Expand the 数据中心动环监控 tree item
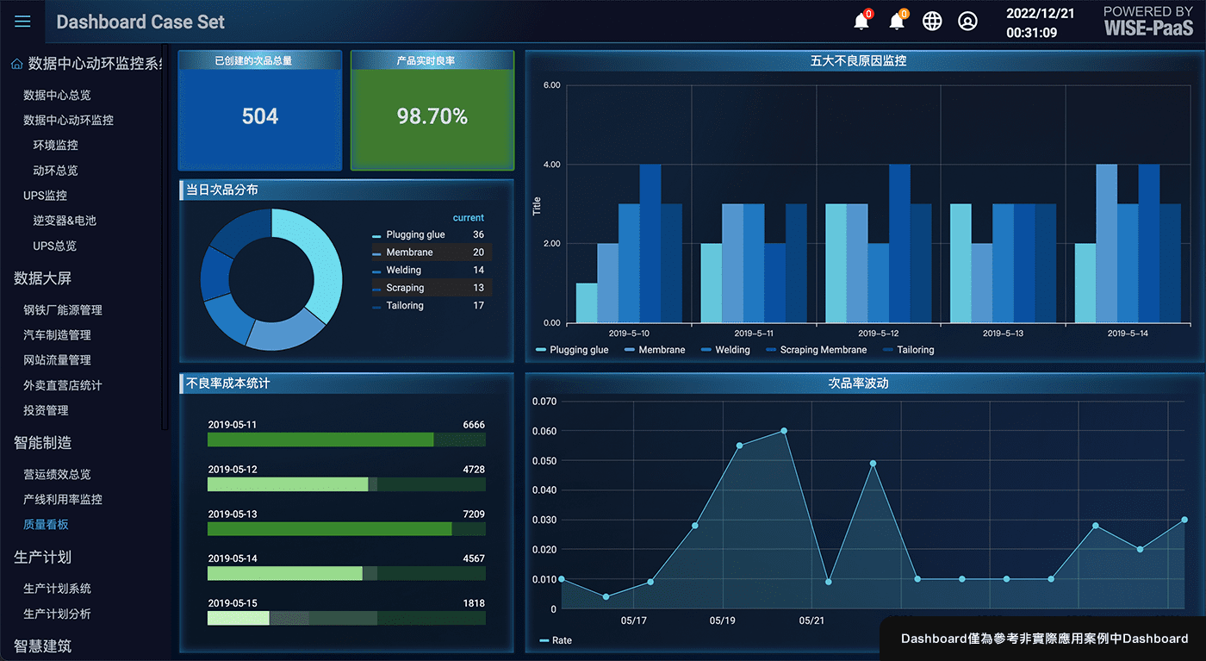Image resolution: width=1206 pixels, height=661 pixels. coord(68,121)
